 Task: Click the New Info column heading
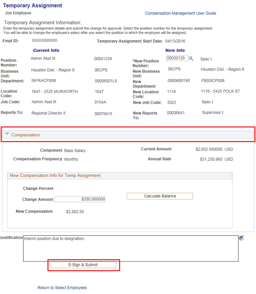(175, 50)
